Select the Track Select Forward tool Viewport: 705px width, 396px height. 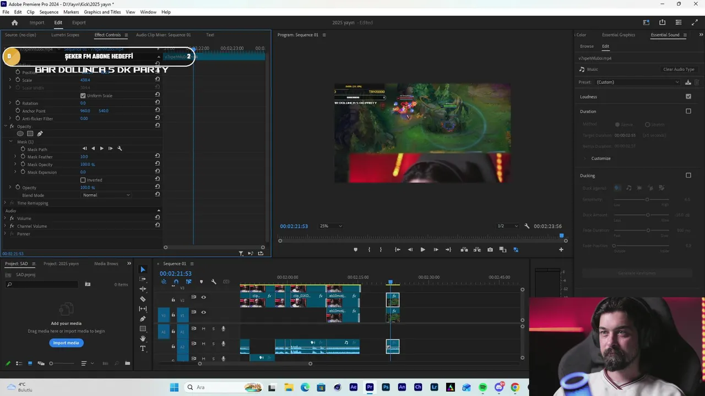pos(143,279)
